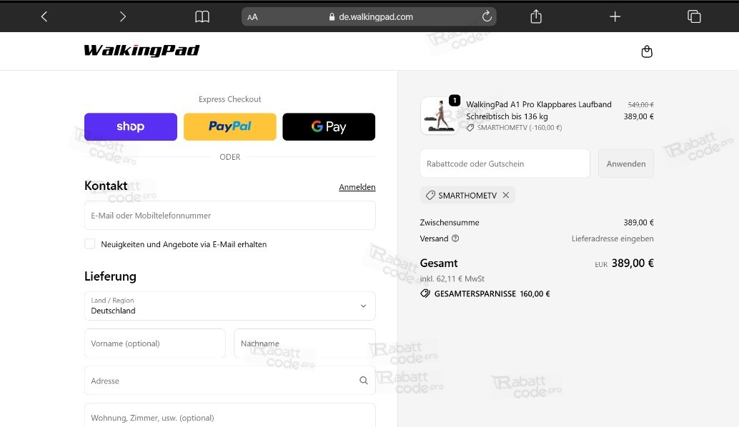Open the Land / Region dropdown

tap(230, 306)
